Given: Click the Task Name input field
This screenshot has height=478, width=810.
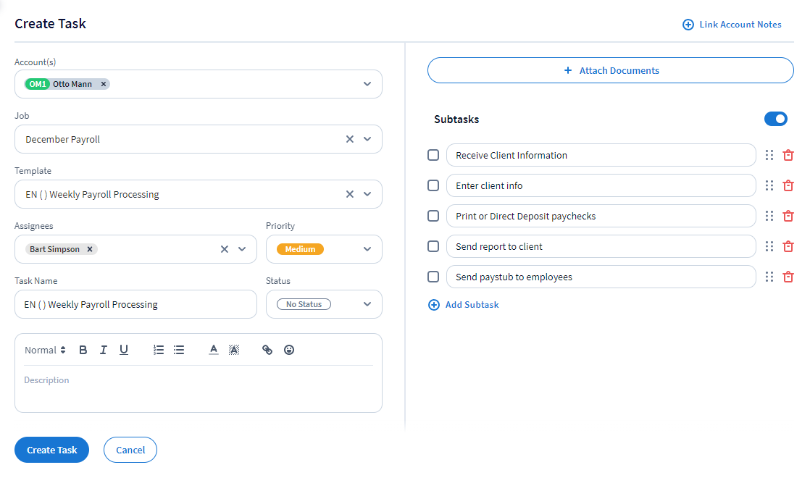Looking at the screenshot, I should [135, 304].
